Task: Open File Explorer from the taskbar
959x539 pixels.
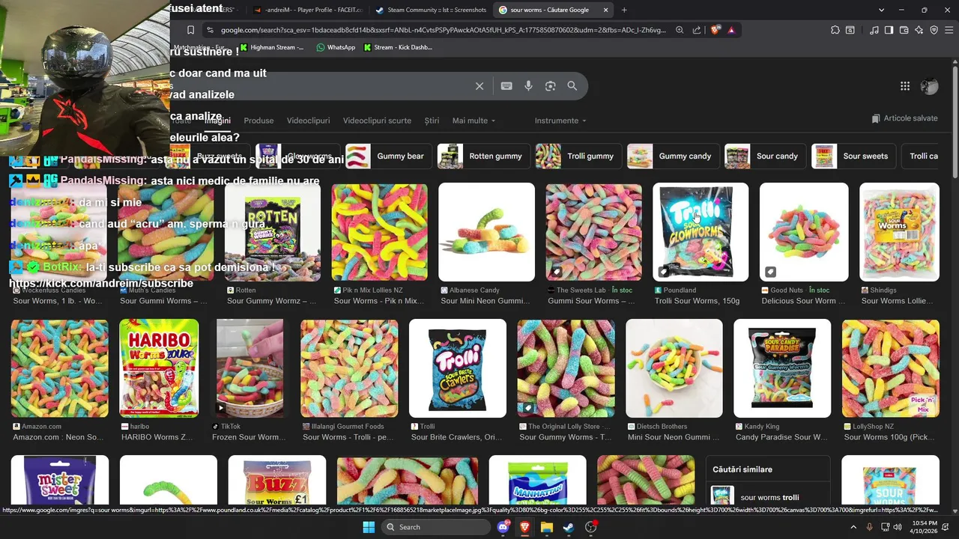Action: coord(547,527)
